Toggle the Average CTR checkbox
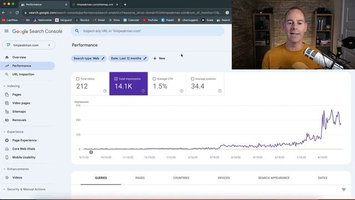Image resolution: width=355 pixels, height=200 pixels. pos(154,79)
